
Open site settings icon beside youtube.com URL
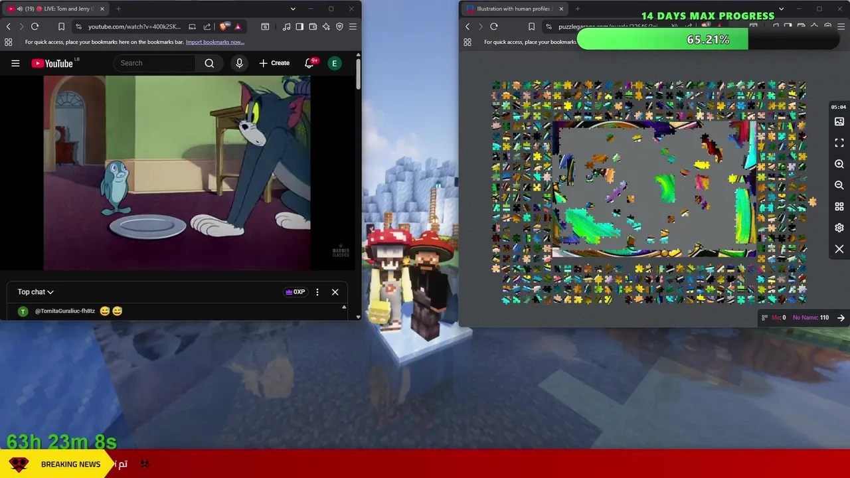(x=78, y=27)
